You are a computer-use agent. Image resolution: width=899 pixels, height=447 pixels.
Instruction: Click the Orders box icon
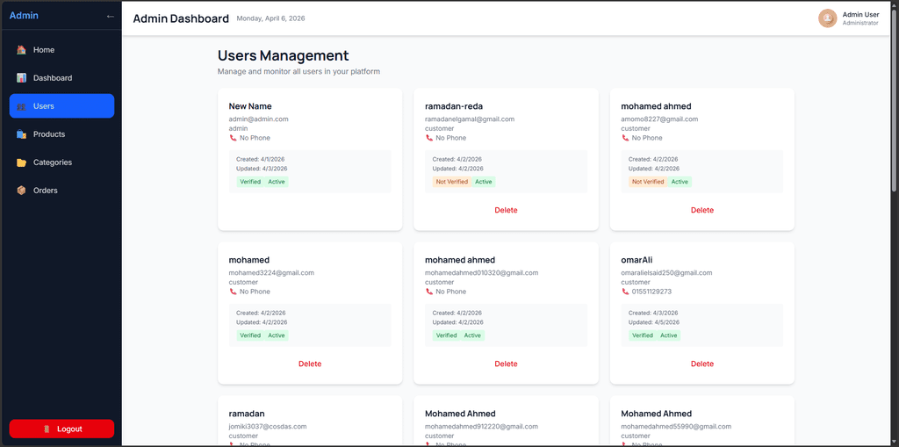point(21,191)
